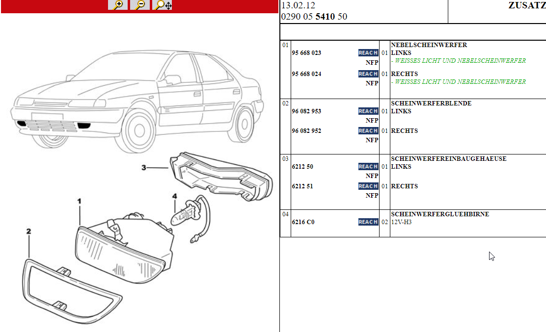The width and height of the screenshot is (546, 332).
Task: Click the ZUSATZ header text
Action: tap(527, 5)
